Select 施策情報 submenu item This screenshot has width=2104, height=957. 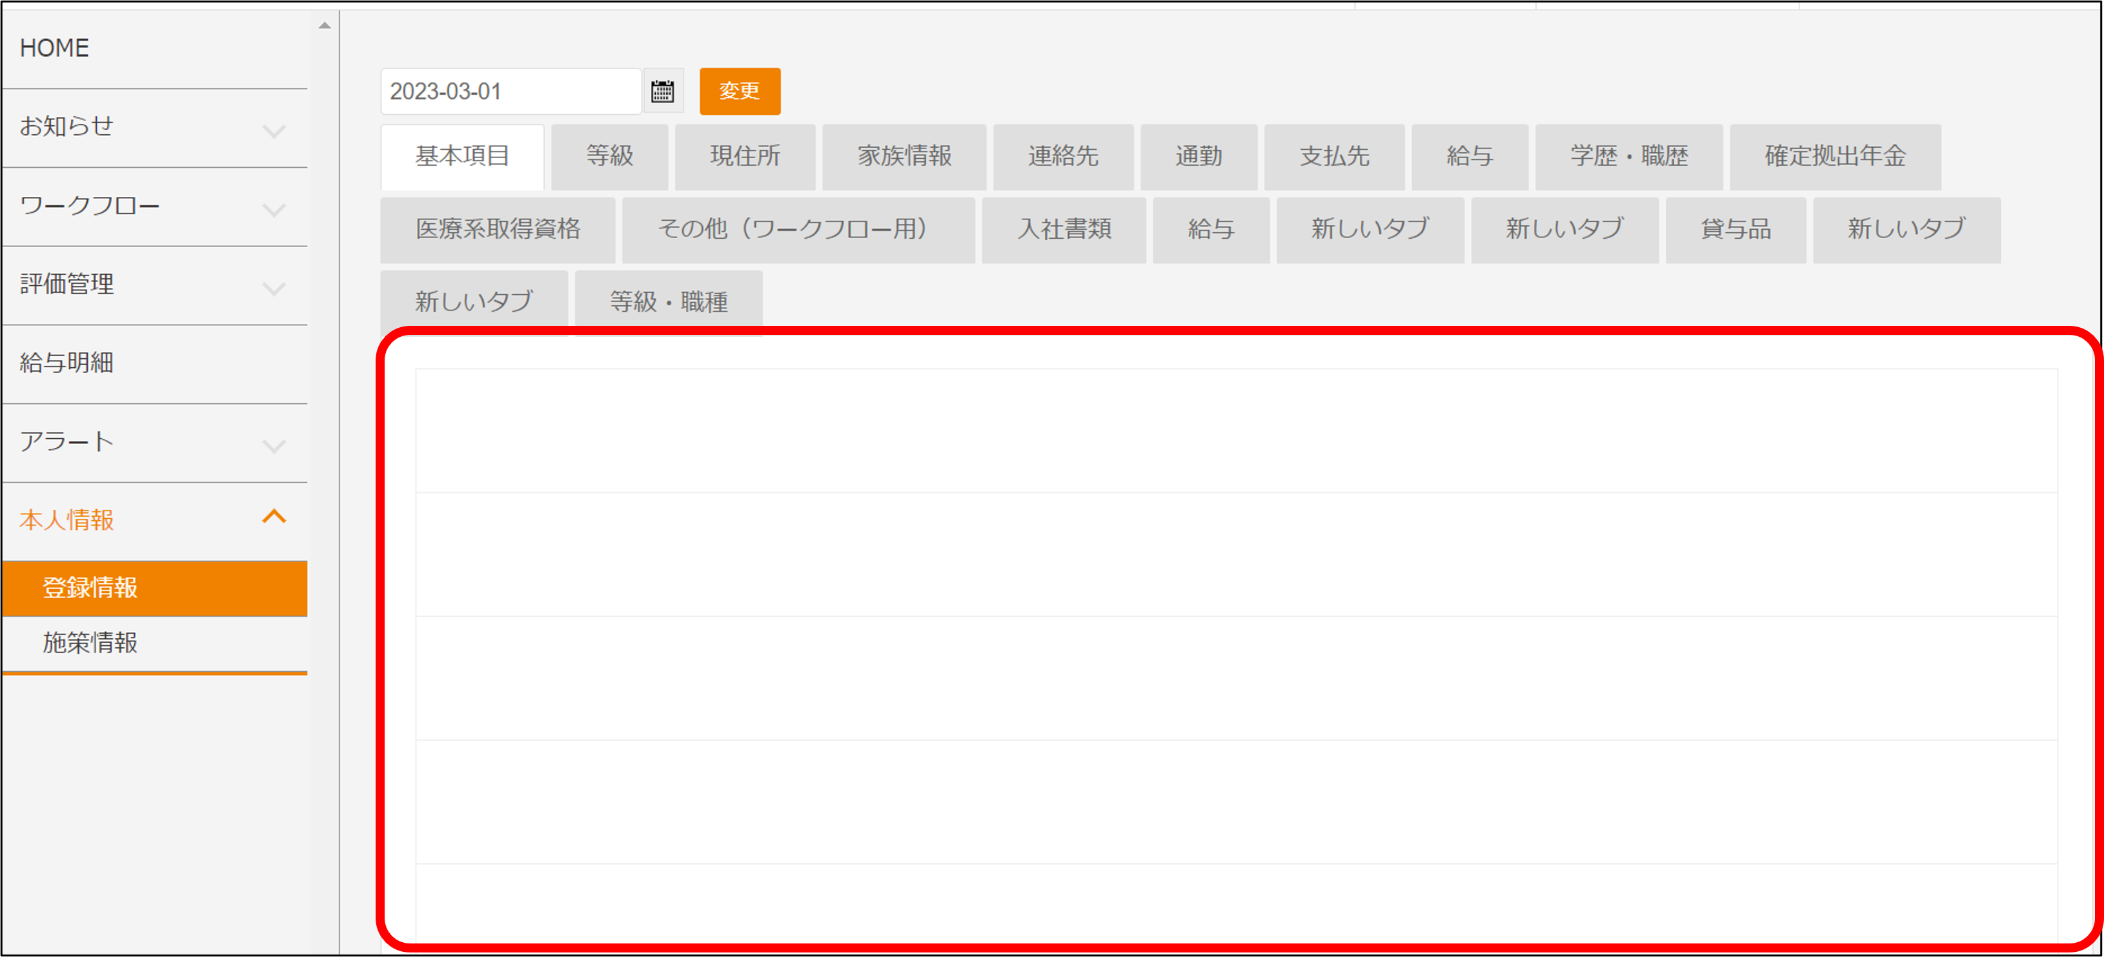(x=90, y=643)
